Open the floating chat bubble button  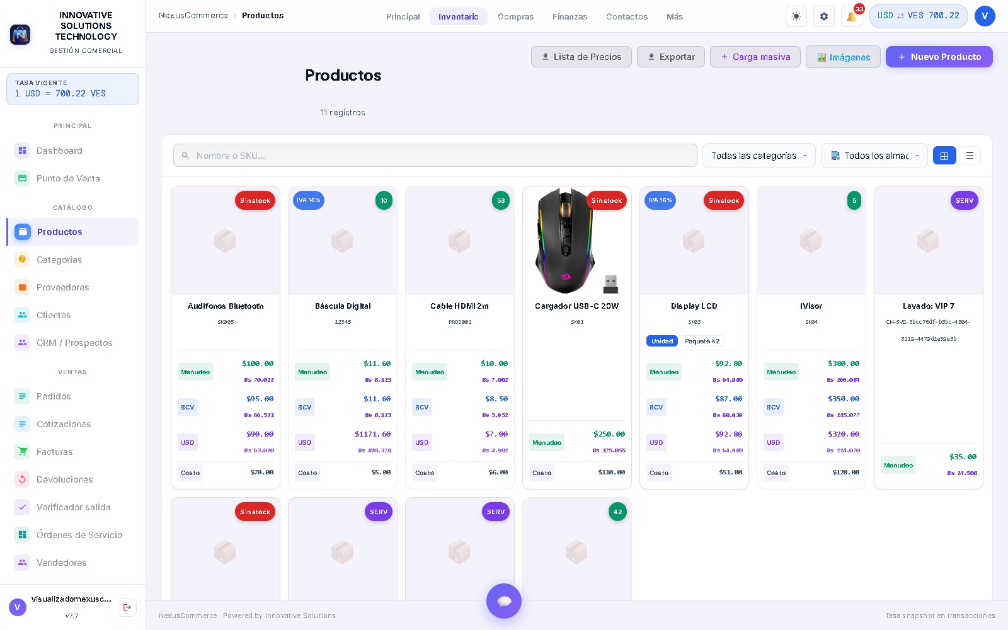pyautogui.click(x=504, y=601)
